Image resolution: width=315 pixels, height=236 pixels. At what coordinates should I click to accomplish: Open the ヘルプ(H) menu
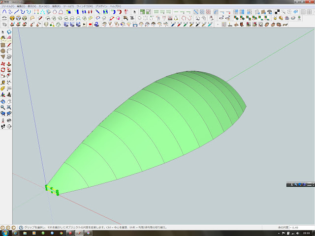pyautogui.click(x=115, y=6)
